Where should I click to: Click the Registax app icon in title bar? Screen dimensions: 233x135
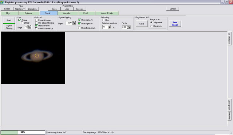coord(2,2)
